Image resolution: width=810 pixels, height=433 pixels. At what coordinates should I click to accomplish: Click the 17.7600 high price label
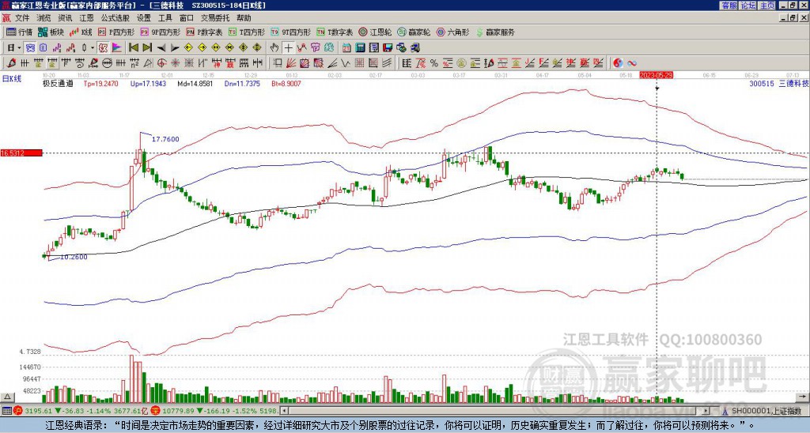(166, 139)
